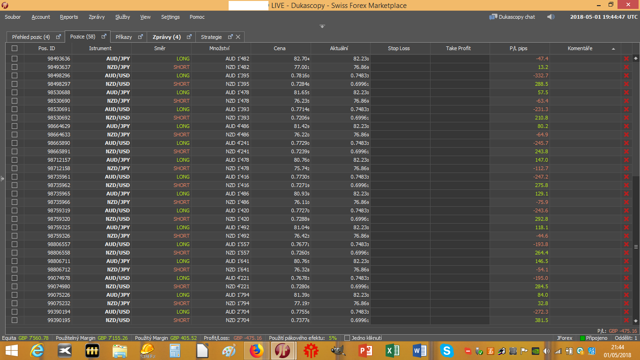
Task: Open File Explorer from taskbar
Action: [120, 351]
